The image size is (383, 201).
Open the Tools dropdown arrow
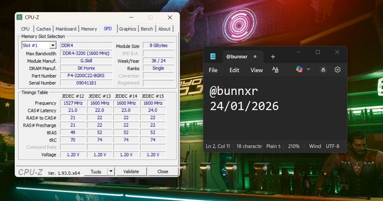point(111,171)
